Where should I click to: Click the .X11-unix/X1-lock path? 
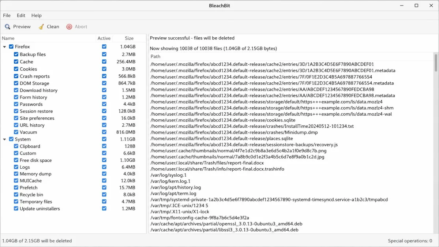180,212
